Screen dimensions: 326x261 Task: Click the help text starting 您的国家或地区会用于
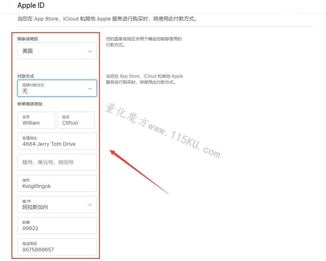pyautogui.click(x=144, y=42)
